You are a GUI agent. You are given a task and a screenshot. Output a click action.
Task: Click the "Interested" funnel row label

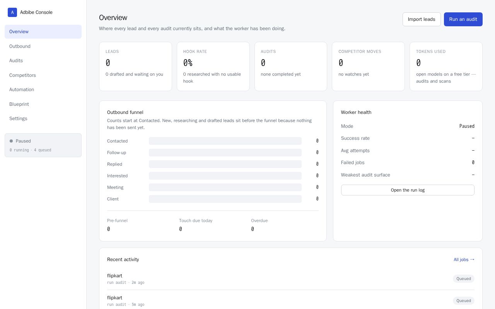coord(117,176)
